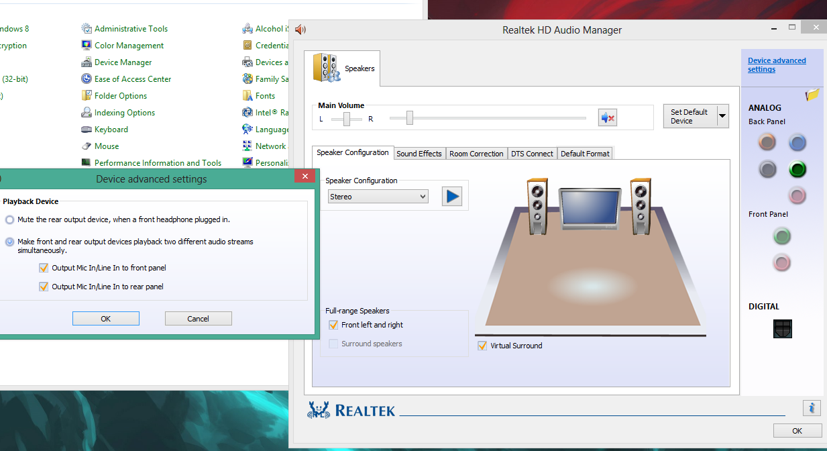Click the orange back panel audio jack

[767, 142]
